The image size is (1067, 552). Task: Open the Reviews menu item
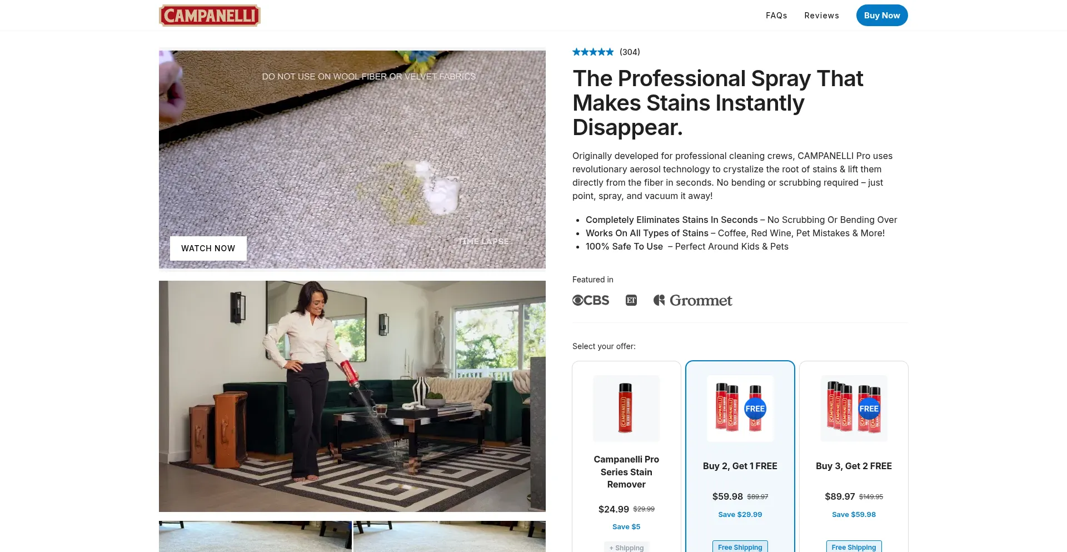(x=821, y=16)
